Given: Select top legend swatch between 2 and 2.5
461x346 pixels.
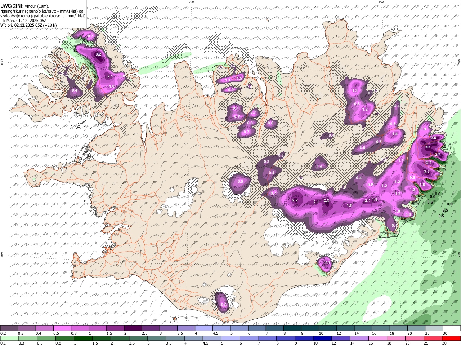Looking at the screenshot, I should click(133, 328).
